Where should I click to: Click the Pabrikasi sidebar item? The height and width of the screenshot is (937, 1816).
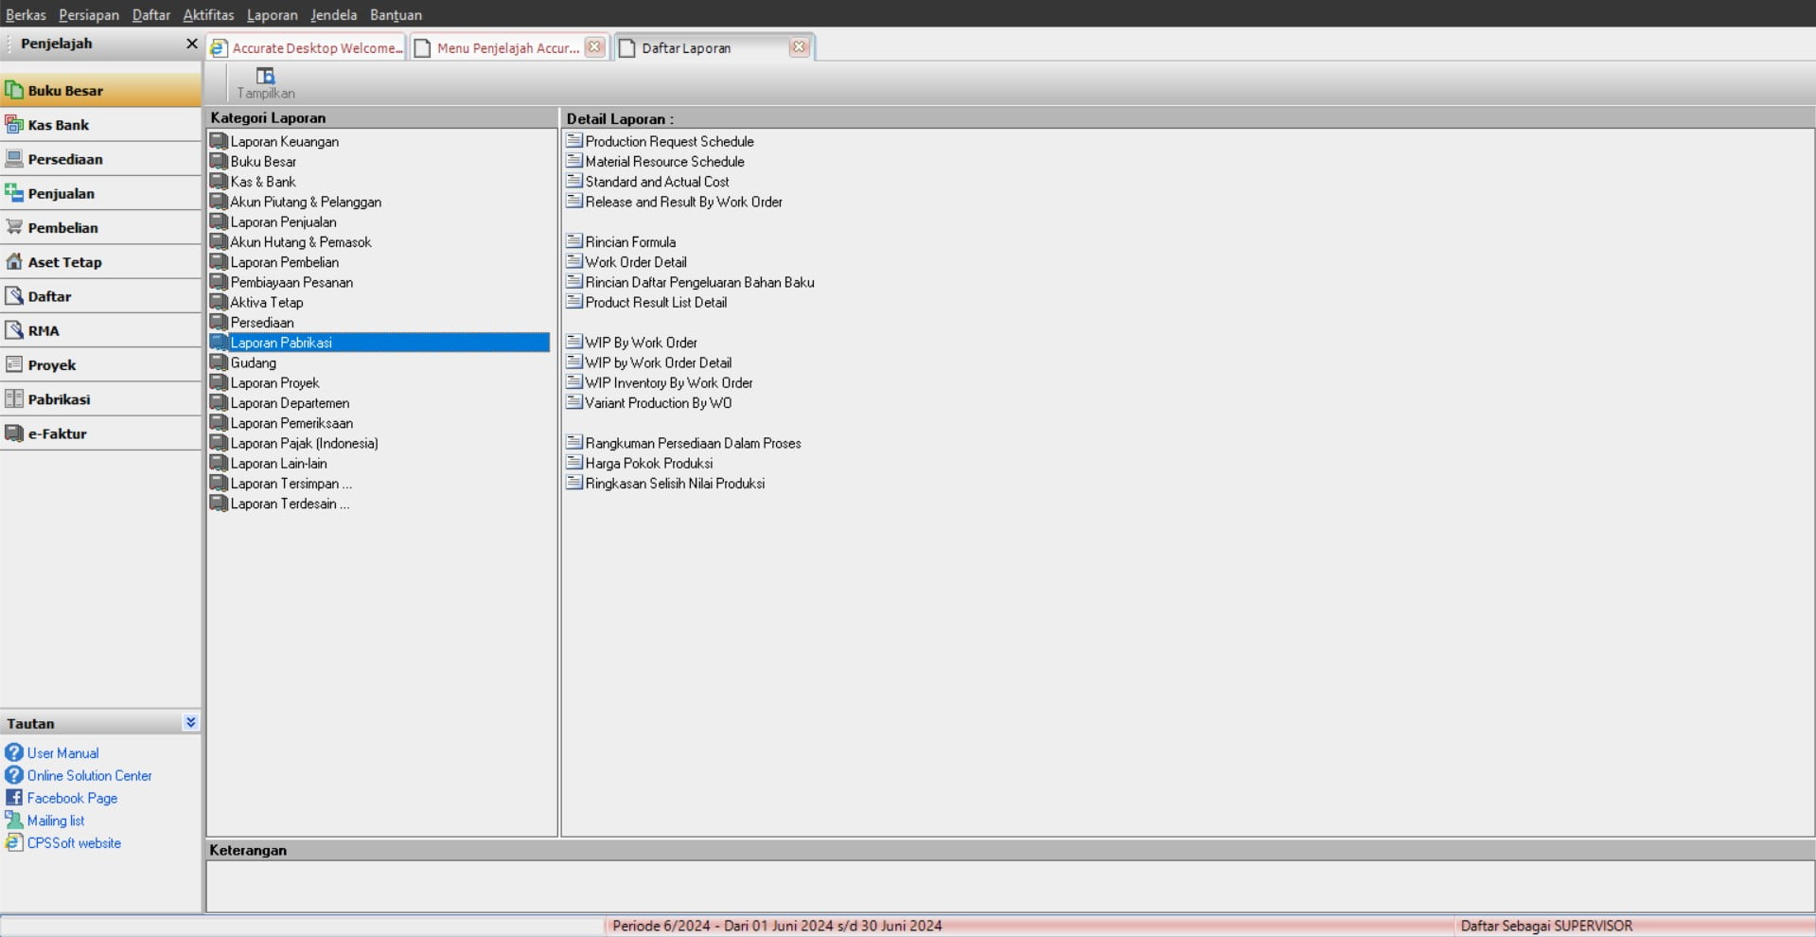click(59, 399)
